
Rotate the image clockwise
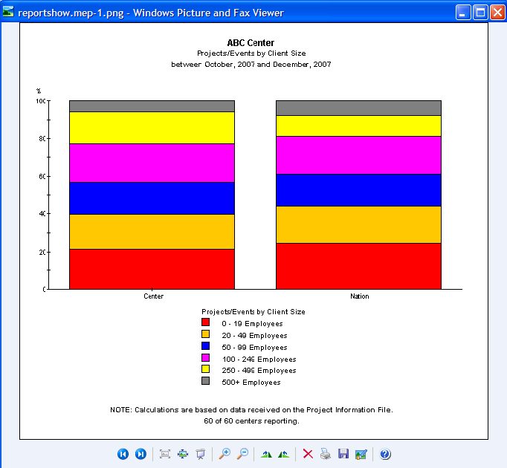tap(266, 454)
